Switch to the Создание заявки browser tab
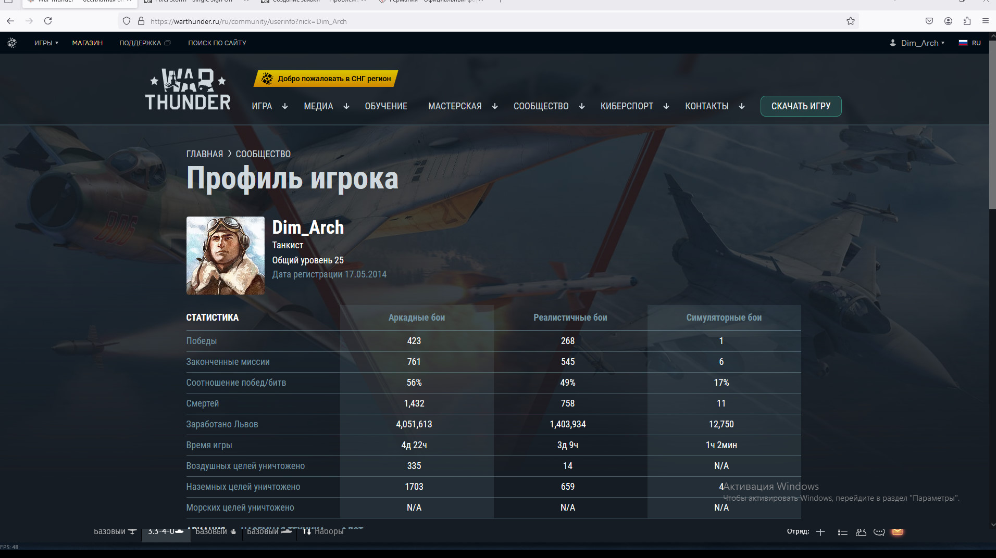Viewport: 996px width, 558px height. coord(313,2)
